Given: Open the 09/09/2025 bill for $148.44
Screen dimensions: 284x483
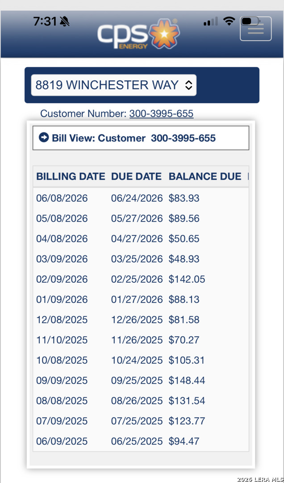Looking at the screenshot, I should [141, 381].
